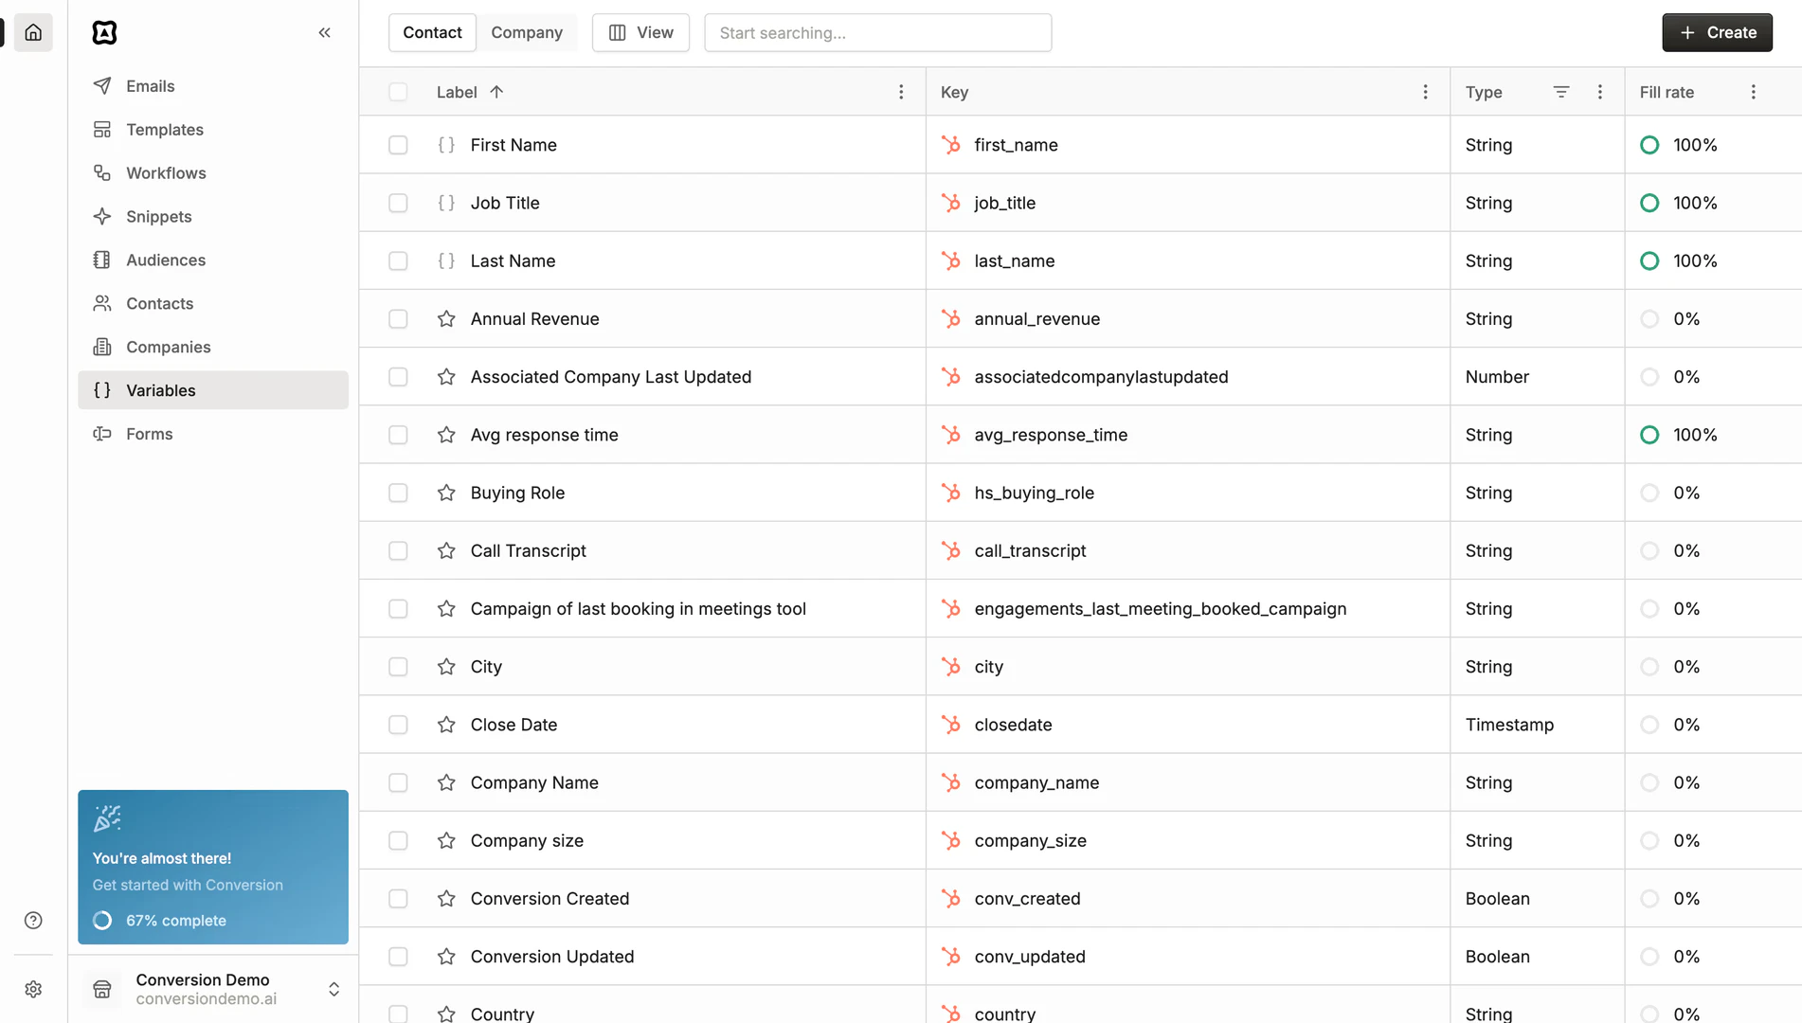Open the Forms section
The height and width of the screenshot is (1023, 1802).
(147, 433)
